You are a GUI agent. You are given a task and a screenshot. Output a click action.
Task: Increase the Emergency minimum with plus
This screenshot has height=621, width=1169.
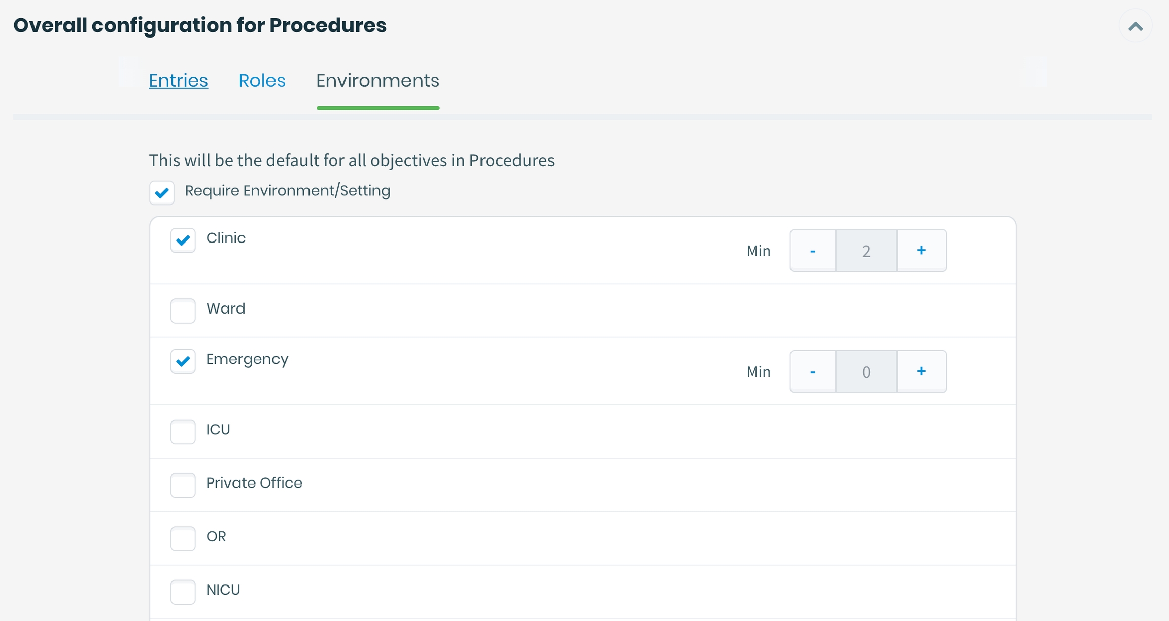[921, 372]
